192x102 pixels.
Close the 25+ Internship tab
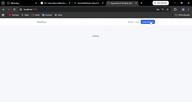click(x=69, y=3)
